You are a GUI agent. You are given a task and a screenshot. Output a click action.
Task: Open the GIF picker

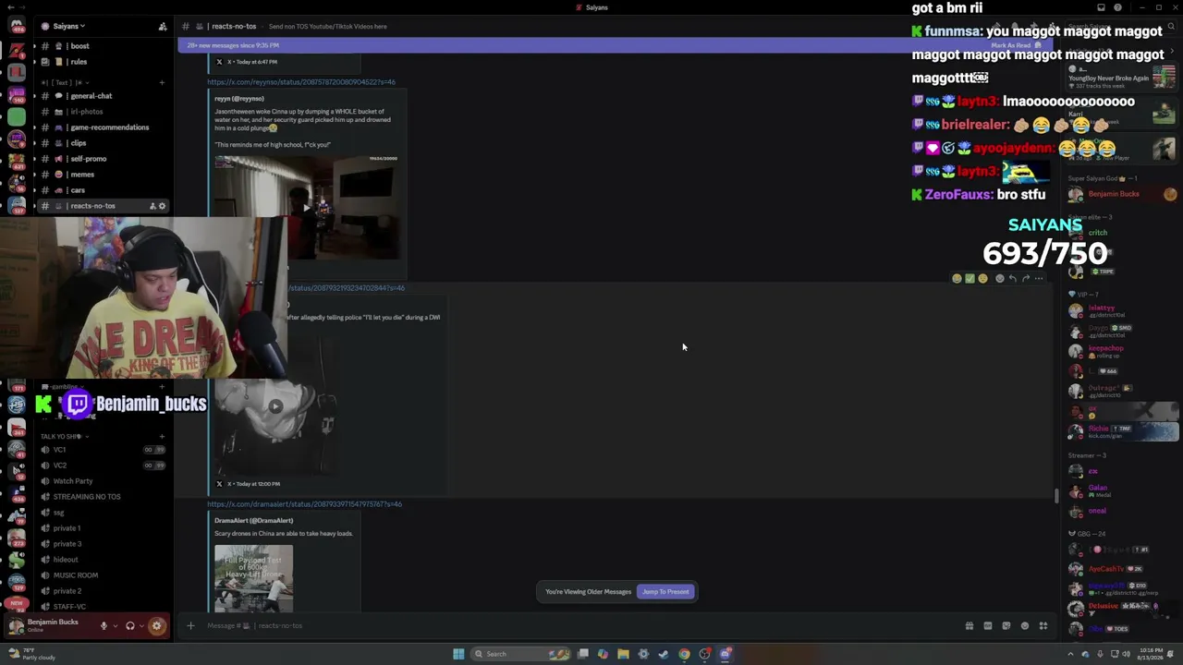point(988,626)
